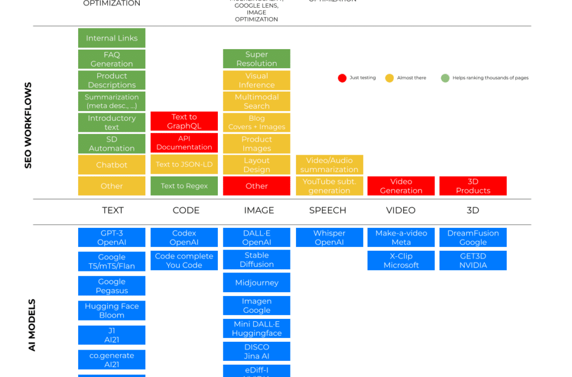Click the 3D column heading

pos(473,211)
